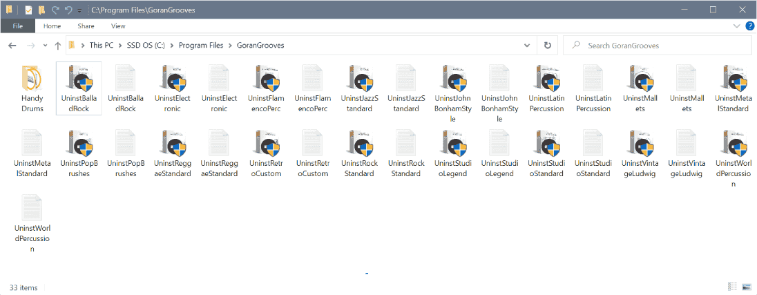Select UninstRetroCustom executable with shield icon
Image resolution: width=757 pixels, height=295 pixels.
[266, 153]
